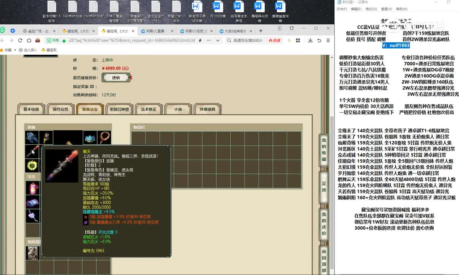Click the browser refresh icon

[x=20, y=40]
